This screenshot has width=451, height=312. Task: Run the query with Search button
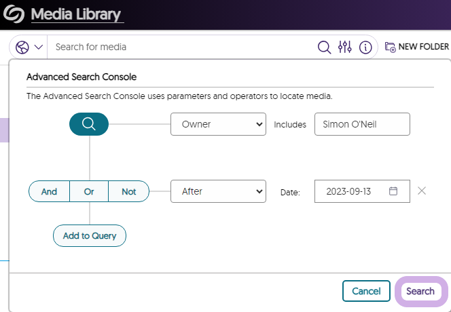click(420, 291)
